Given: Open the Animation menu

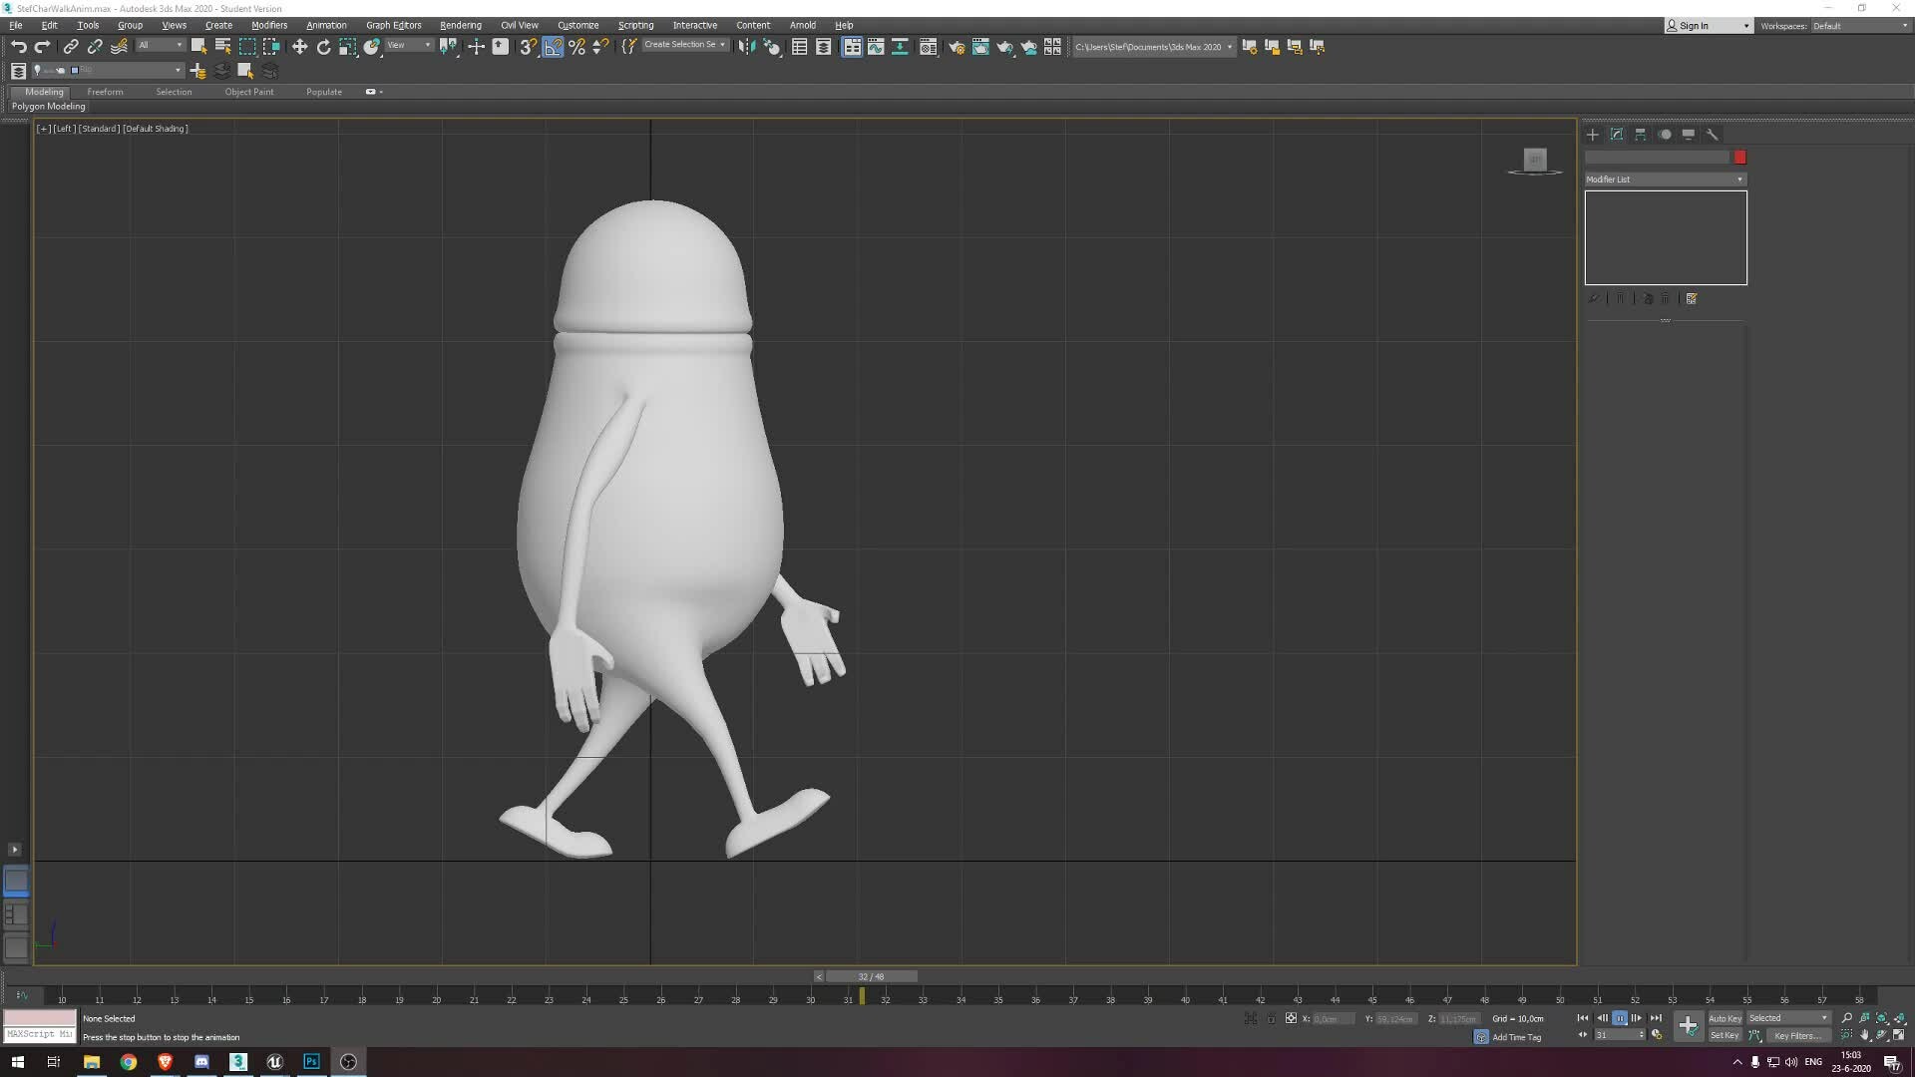Looking at the screenshot, I should pyautogui.click(x=326, y=25).
